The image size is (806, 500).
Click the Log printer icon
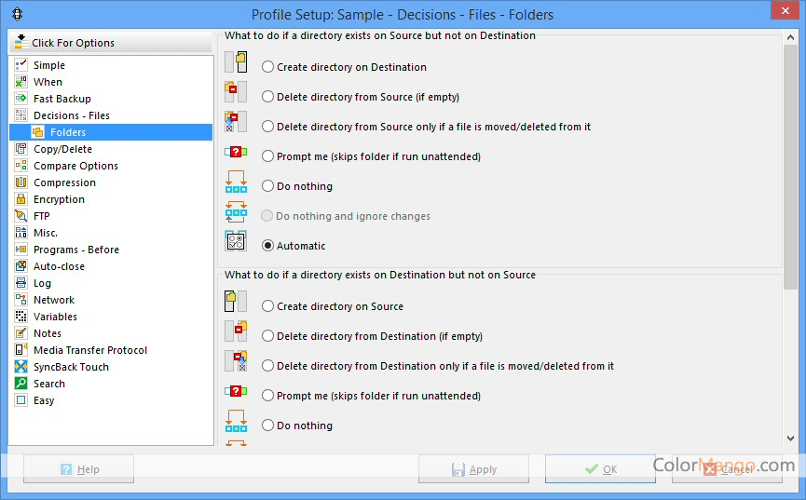coord(21,283)
